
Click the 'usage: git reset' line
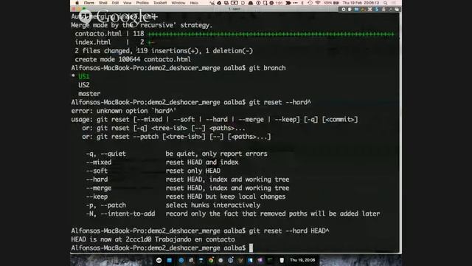(215, 120)
